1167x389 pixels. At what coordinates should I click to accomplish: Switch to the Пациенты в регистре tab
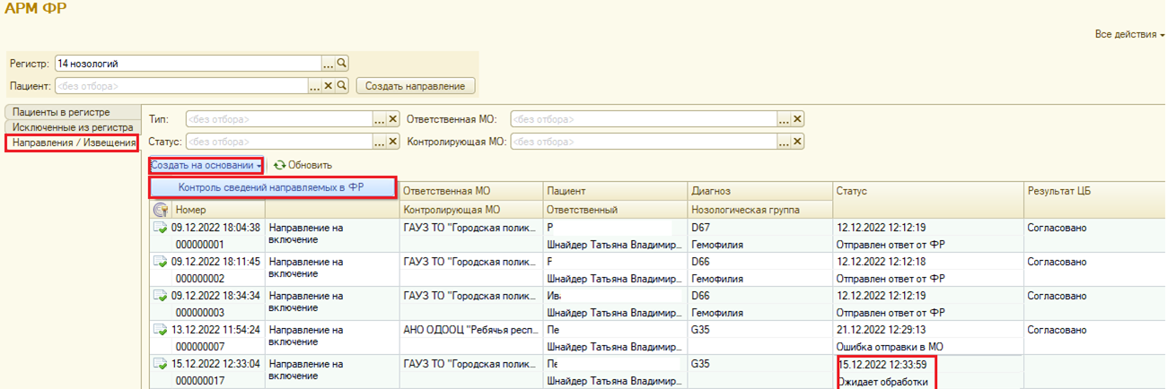[62, 112]
